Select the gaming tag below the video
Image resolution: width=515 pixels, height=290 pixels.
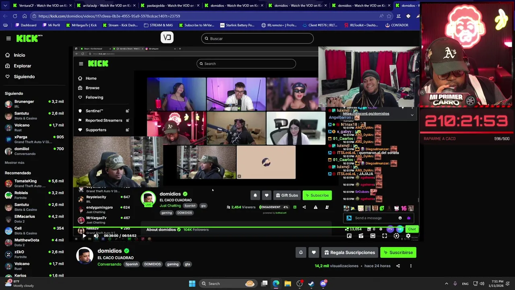[173, 264]
